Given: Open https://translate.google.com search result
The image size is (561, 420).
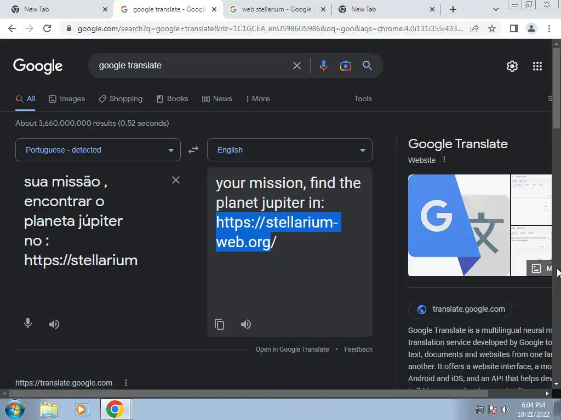Looking at the screenshot, I should point(64,382).
